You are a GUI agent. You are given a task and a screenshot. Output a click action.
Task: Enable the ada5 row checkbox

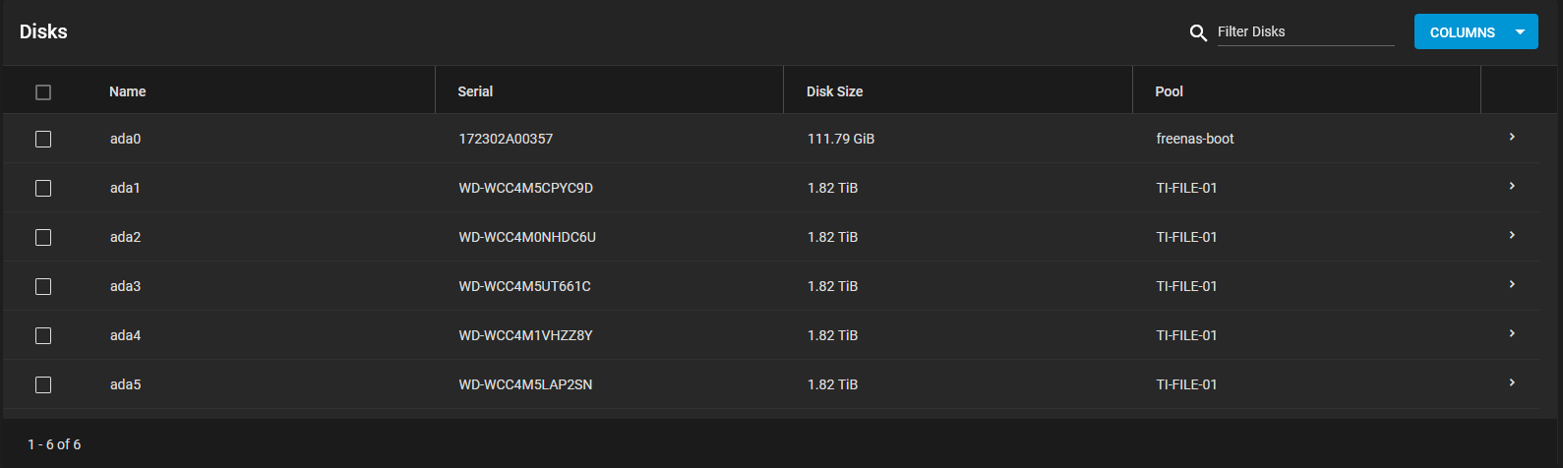tap(43, 385)
